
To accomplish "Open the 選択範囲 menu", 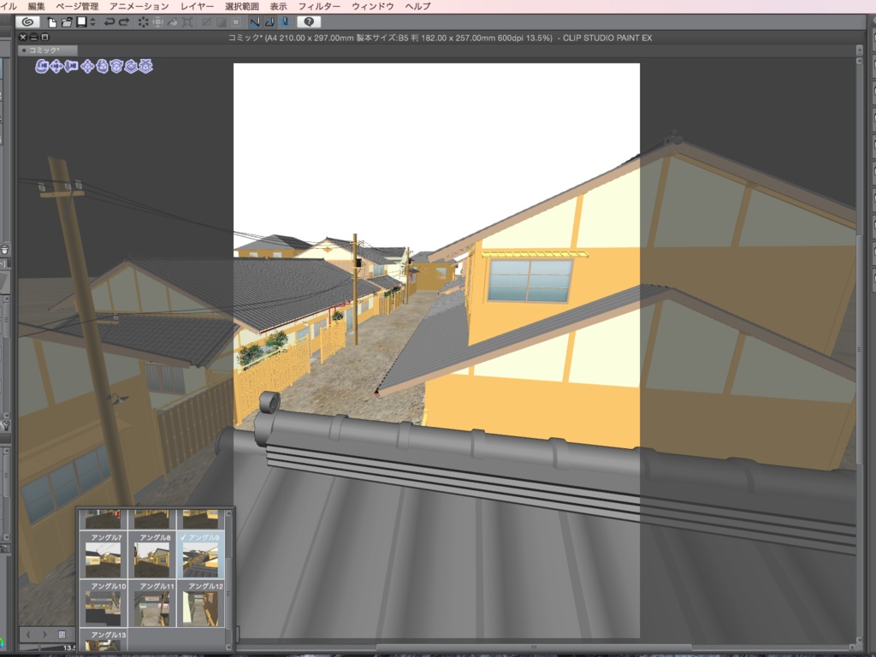I will pos(242,6).
